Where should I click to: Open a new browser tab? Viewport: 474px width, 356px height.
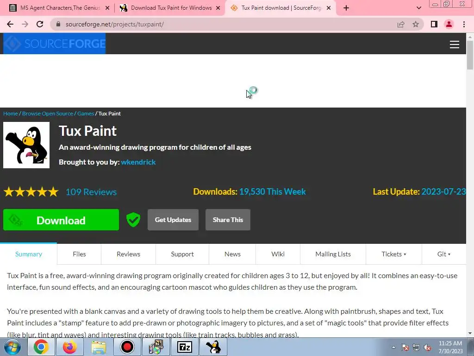click(x=346, y=8)
